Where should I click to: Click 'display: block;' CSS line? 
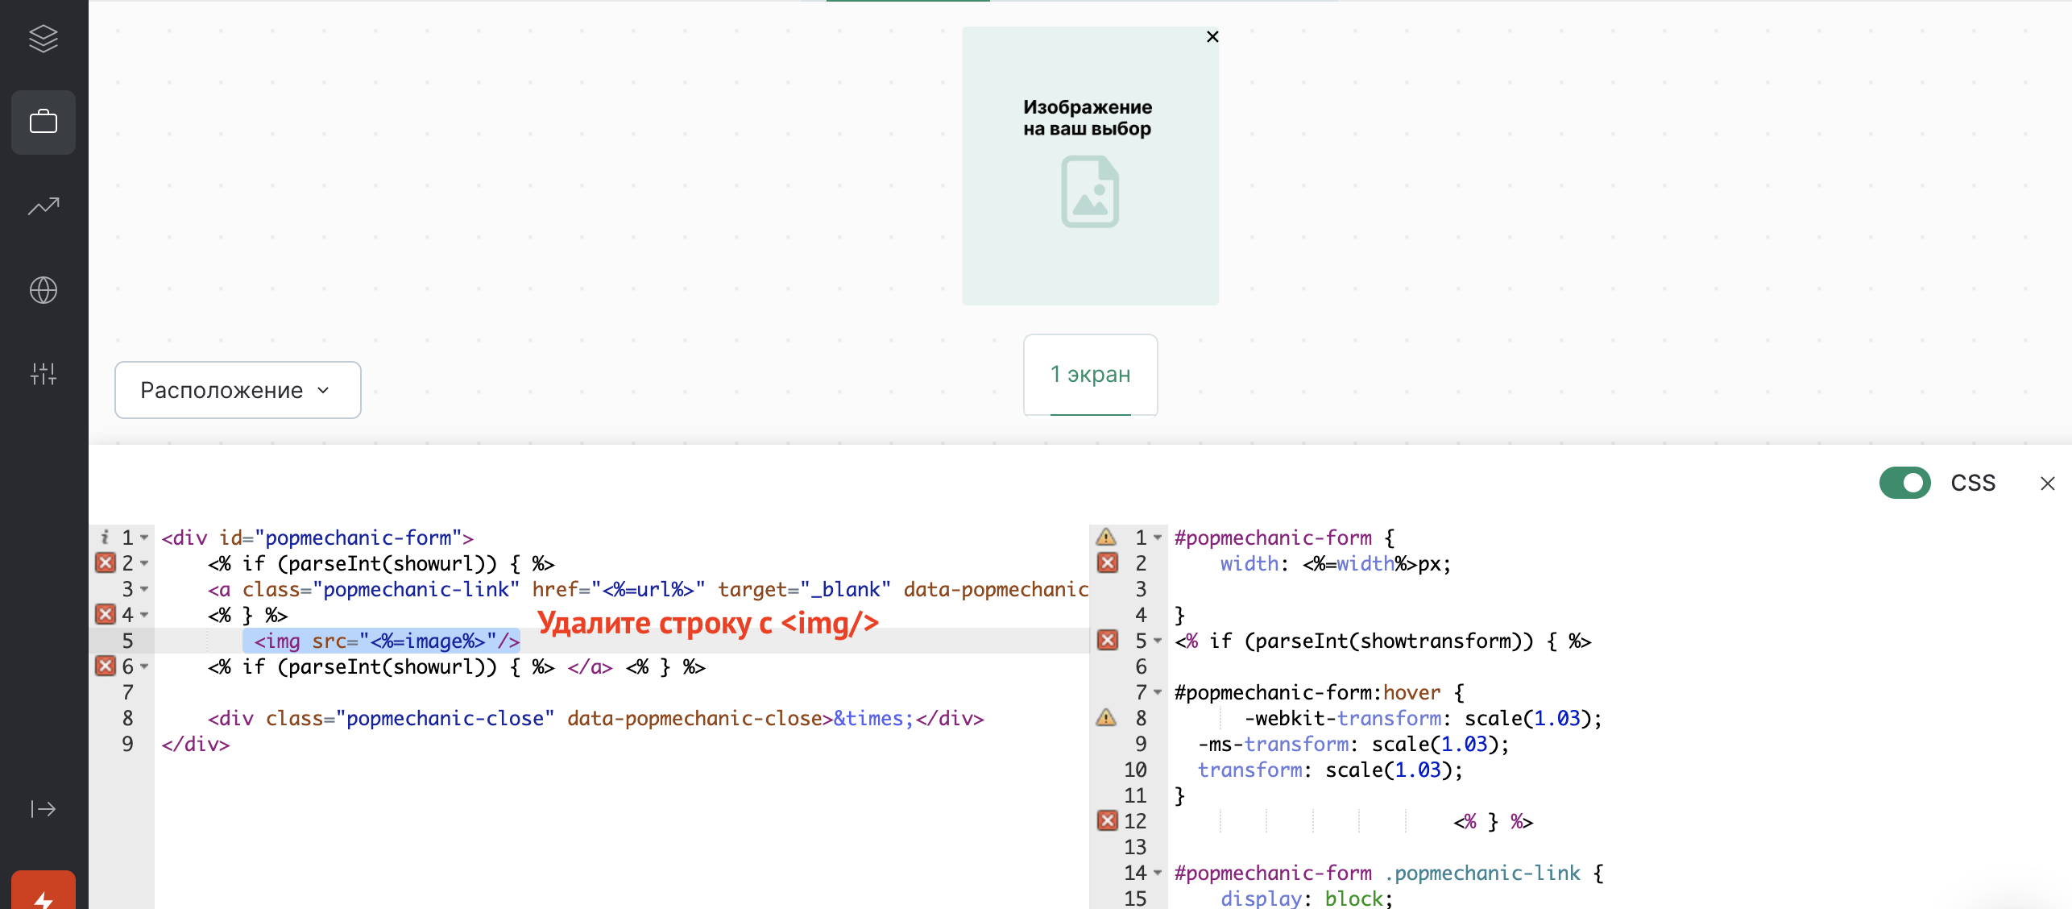[x=1307, y=898]
